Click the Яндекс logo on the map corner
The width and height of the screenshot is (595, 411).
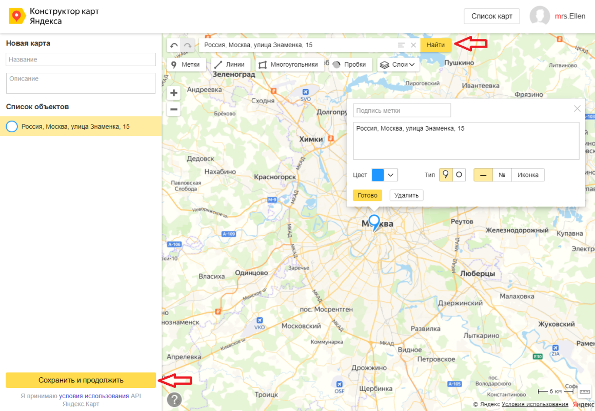coord(584,404)
